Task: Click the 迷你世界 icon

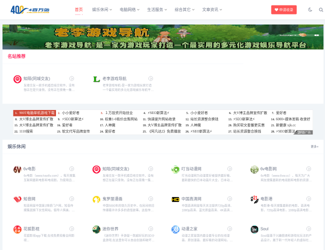Action: click(96, 229)
